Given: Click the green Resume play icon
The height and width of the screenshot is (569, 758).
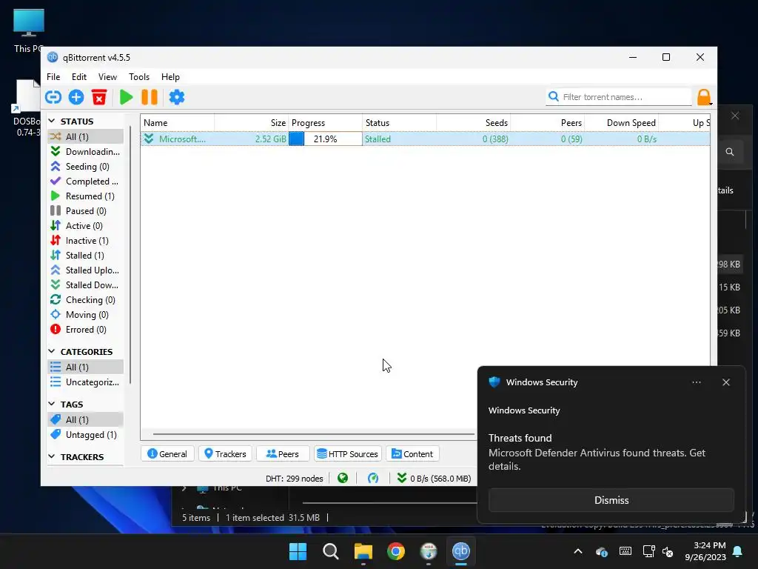Looking at the screenshot, I should click(126, 97).
